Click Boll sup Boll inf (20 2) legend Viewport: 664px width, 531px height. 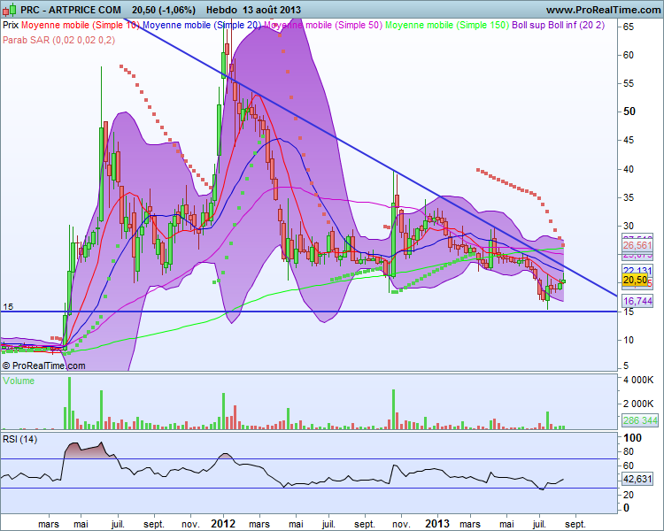click(x=558, y=25)
